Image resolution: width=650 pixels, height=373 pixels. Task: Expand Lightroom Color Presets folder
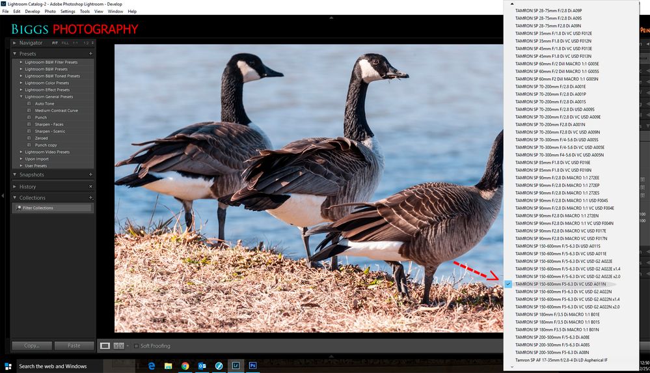[21, 83]
